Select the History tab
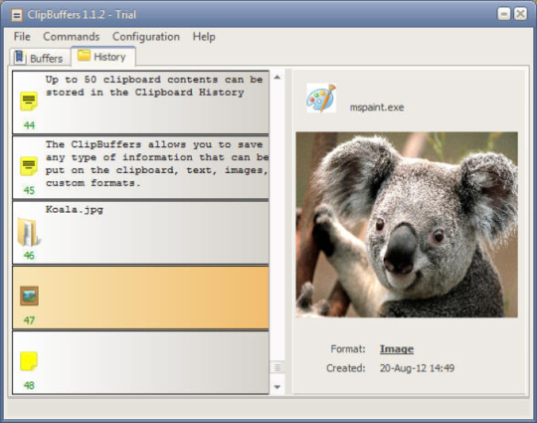 coord(103,57)
